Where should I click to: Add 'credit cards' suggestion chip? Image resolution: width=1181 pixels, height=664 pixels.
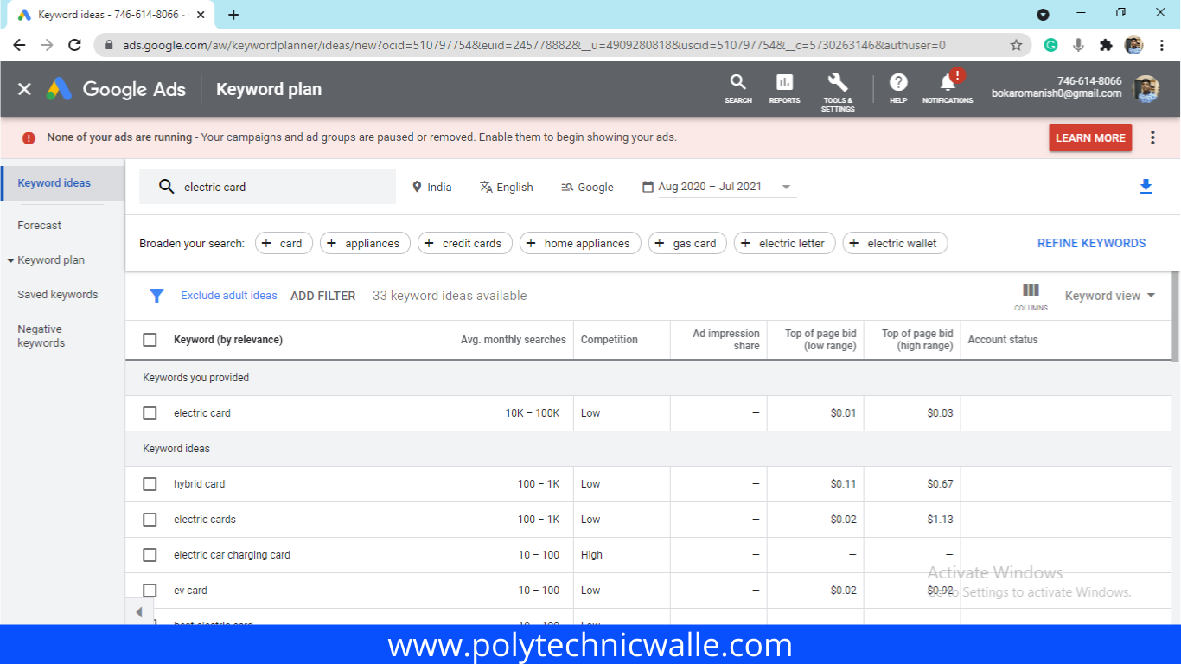click(x=465, y=244)
